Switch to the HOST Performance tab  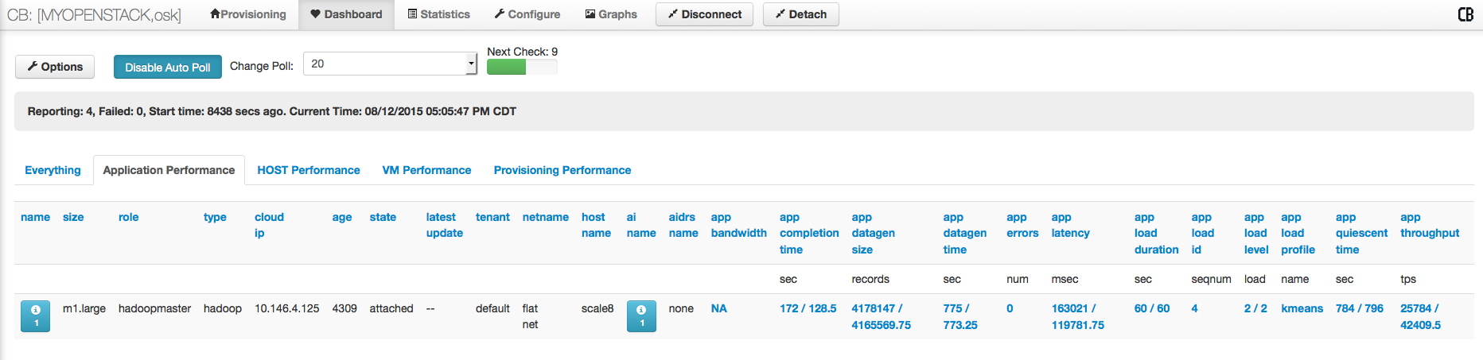point(308,170)
